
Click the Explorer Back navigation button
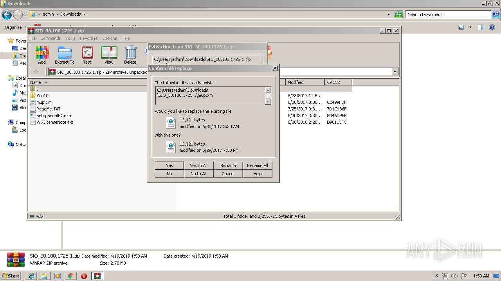[7, 14]
